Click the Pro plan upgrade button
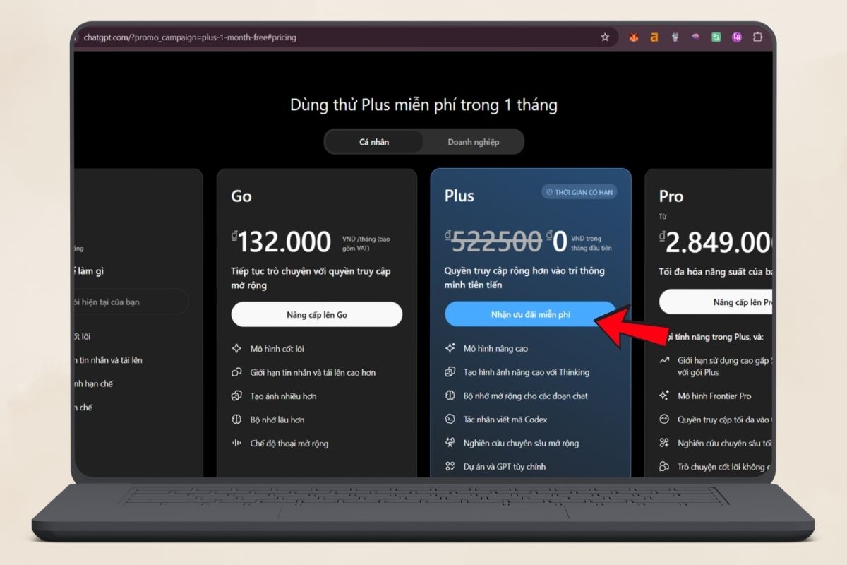847x565 pixels. [x=716, y=302]
